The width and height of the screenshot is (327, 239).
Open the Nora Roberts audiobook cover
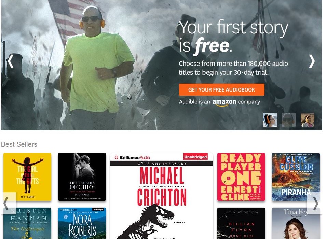(x=82, y=223)
